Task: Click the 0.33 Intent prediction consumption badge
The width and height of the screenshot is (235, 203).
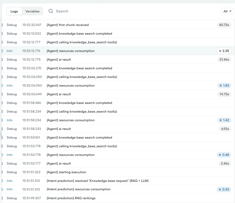Action: [x=224, y=189]
